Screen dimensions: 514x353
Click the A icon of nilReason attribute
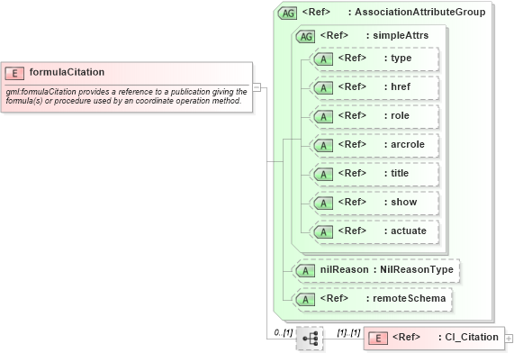point(305,271)
